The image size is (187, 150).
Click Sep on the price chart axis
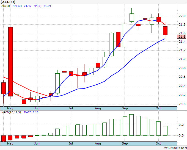pyautogui.click(x=125, y=108)
